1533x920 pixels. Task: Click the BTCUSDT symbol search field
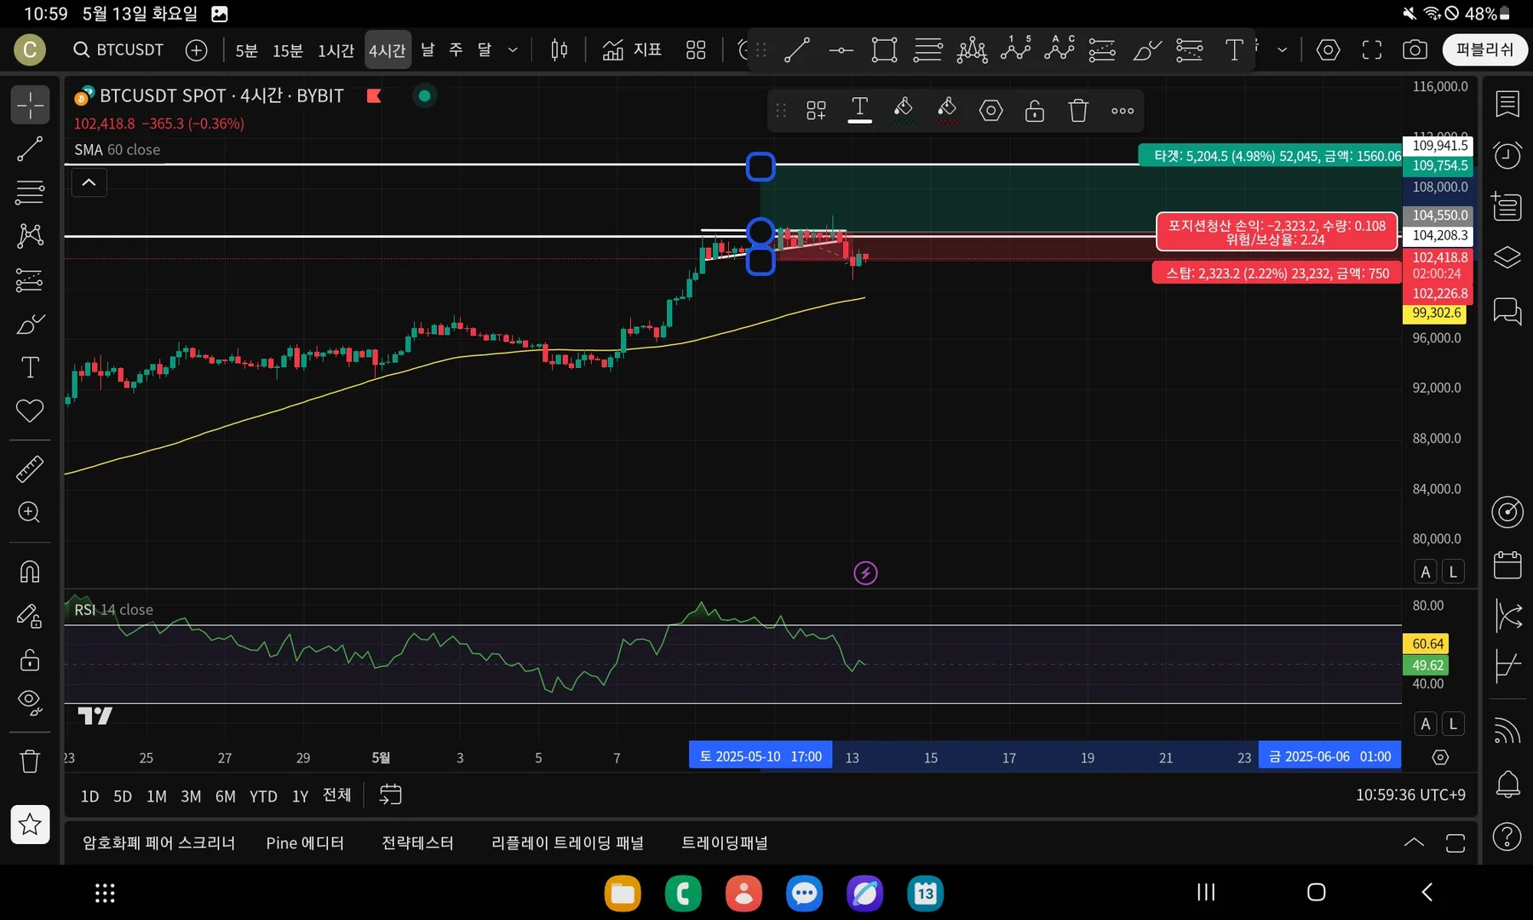point(119,50)
